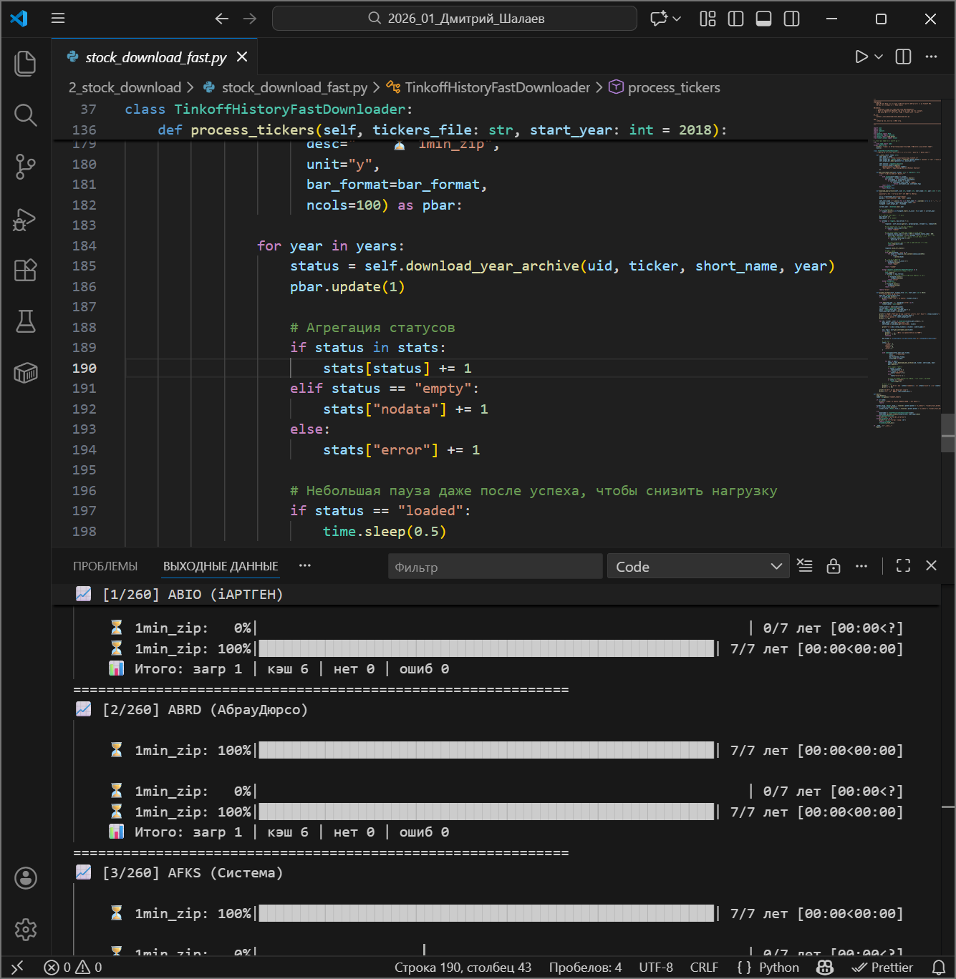Image resolution: width=956 pixels, height=979 pixels.
Task: Clear the output panel contents
Action: pyautogui.click(x=804, y=565)
